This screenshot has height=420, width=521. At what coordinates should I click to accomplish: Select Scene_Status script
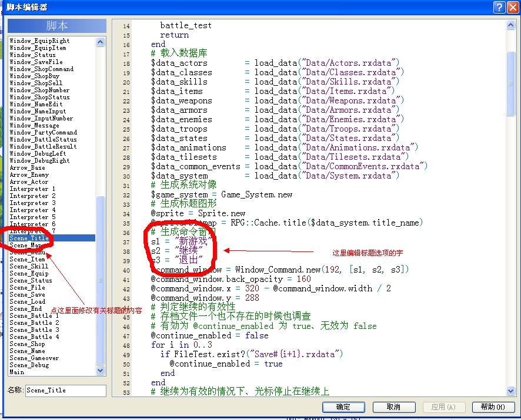31,281
